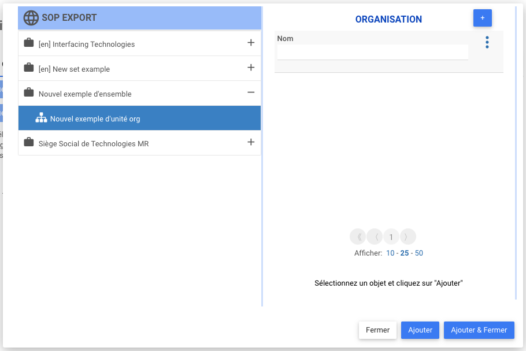Go to the next page of results
Image resolution: width=526 pixels, height=351 pixels.
pyautogui.click(x=408, y=237)
